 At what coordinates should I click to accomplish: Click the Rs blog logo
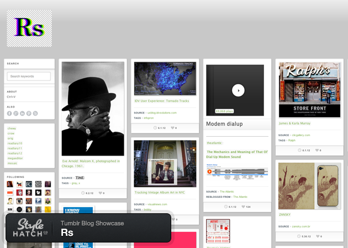[x=29, y=28]
